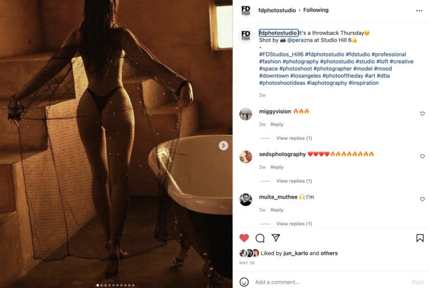Save post with bookmark icon
429x288 pixels.
pos(420,238)
